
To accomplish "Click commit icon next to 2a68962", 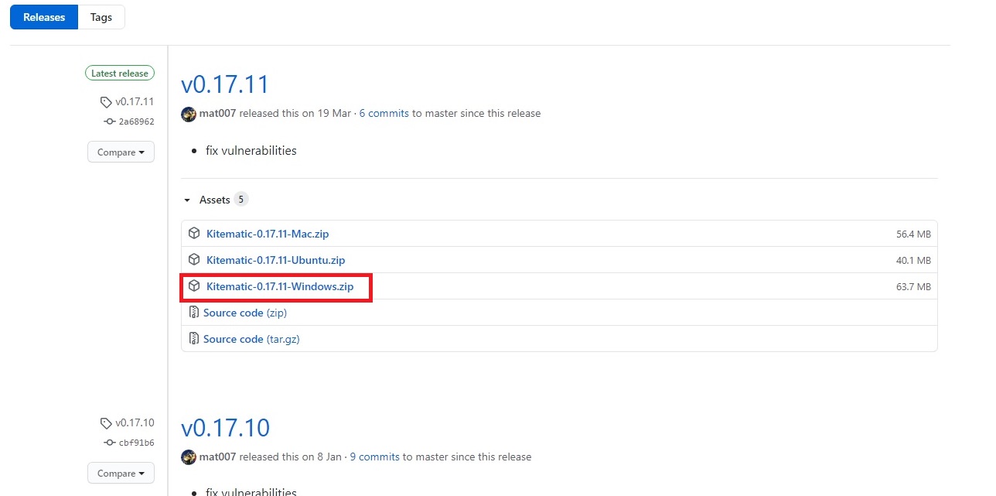I will point(109,121).
